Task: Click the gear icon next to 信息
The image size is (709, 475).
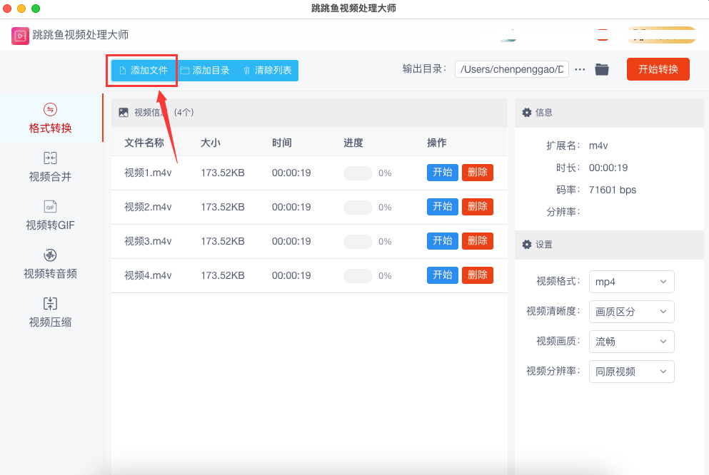Action: 527,113
